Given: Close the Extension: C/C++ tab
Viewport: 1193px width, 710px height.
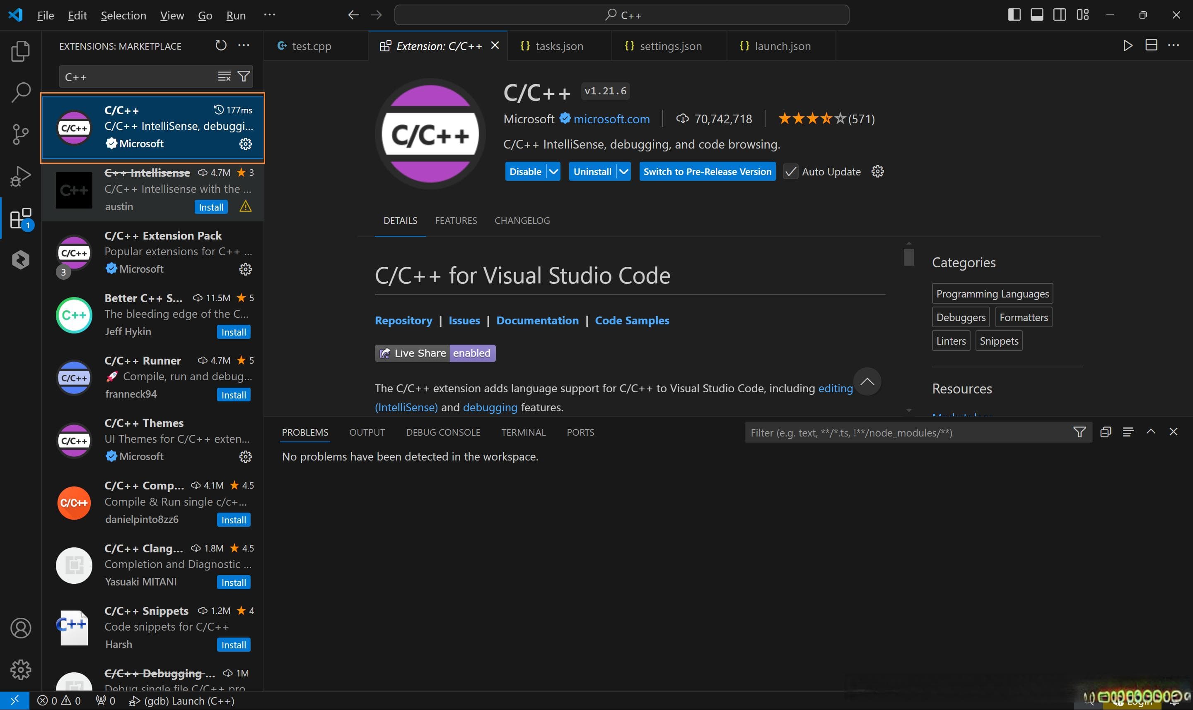Looking at the screenshot, I should tap(495, 46).
